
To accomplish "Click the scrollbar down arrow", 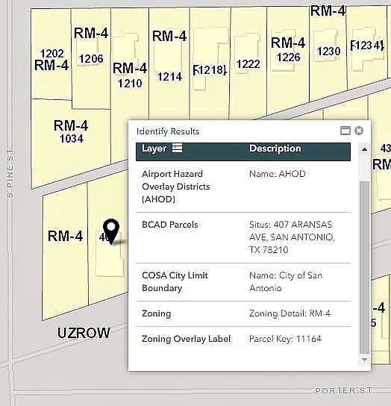I will (364, 360).
